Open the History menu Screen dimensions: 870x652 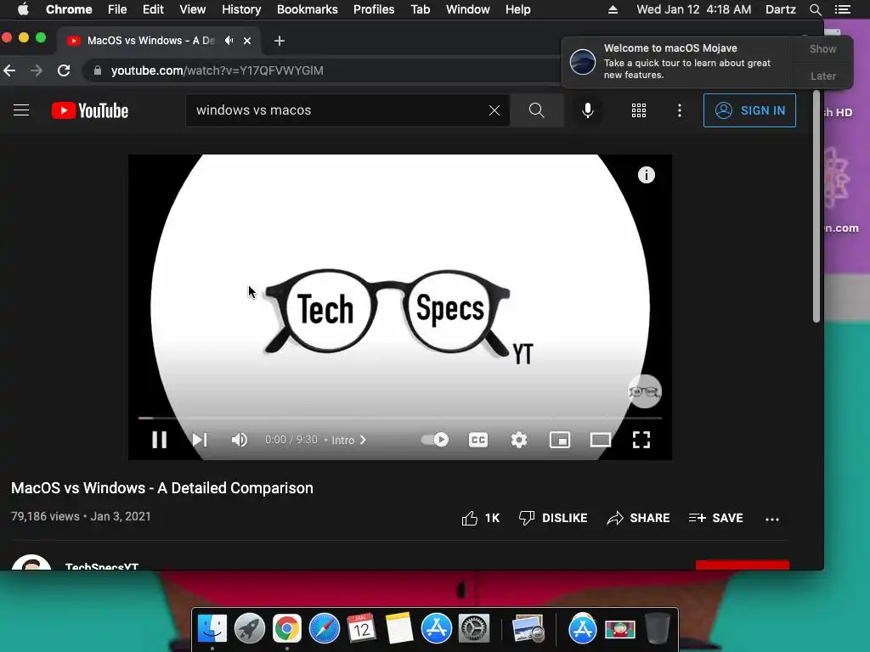tap(241, 9)
